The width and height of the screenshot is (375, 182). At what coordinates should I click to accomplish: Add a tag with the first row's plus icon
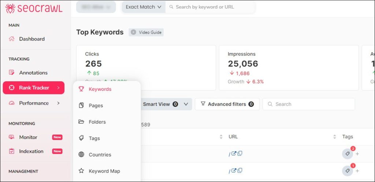[x=357, y=154]
